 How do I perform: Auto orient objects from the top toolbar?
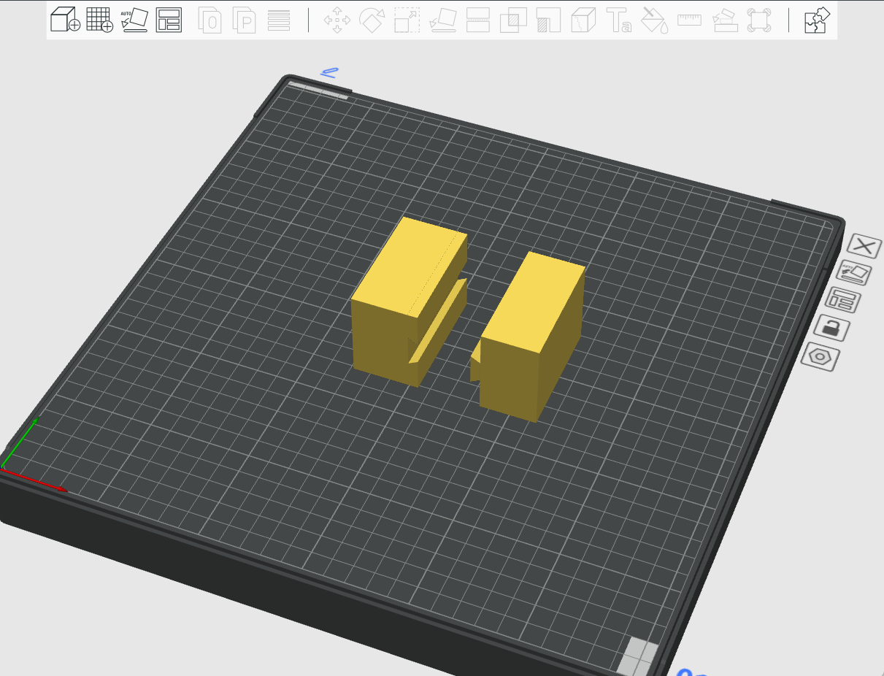point(134,20)
